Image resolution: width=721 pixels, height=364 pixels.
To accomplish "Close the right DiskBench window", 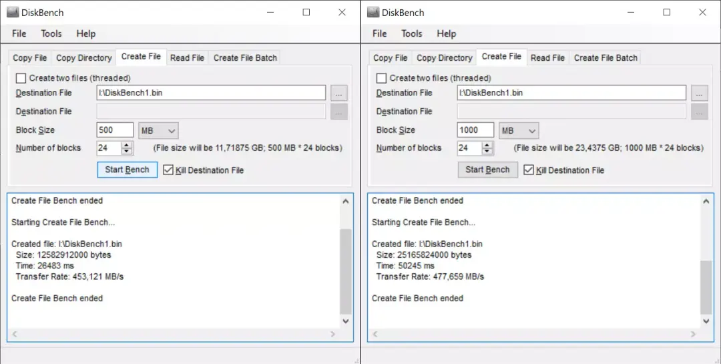I will [702, 13].
